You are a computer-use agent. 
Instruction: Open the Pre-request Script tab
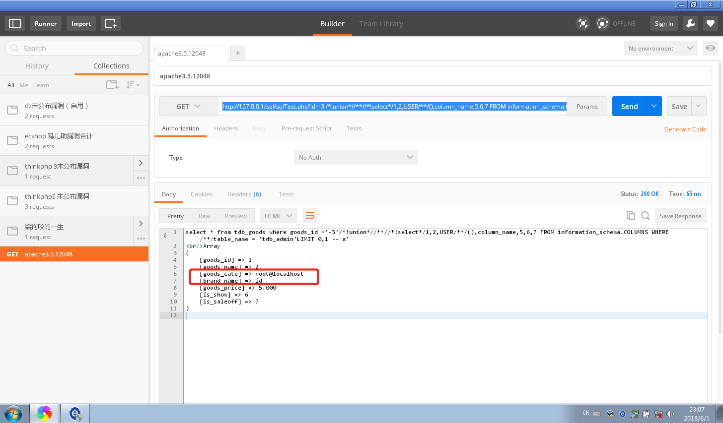tap(306, 128)
